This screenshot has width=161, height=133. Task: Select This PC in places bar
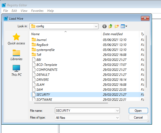click(x=16, y=71)
